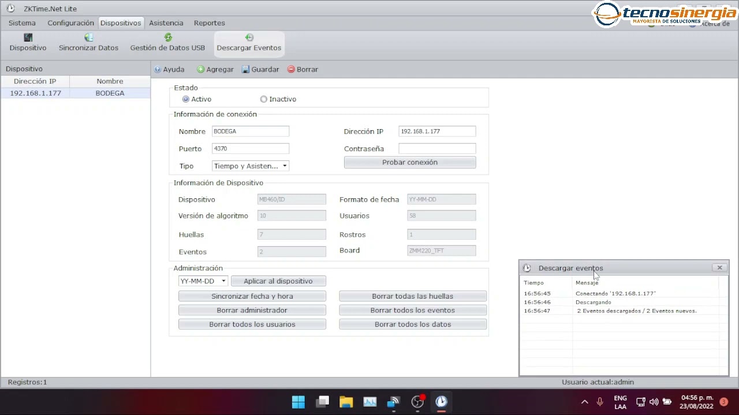The width and height of the screenshot is (739, 415).
Task: Open the clock showing 04:56 p. m.
Action: coord(697,402)
